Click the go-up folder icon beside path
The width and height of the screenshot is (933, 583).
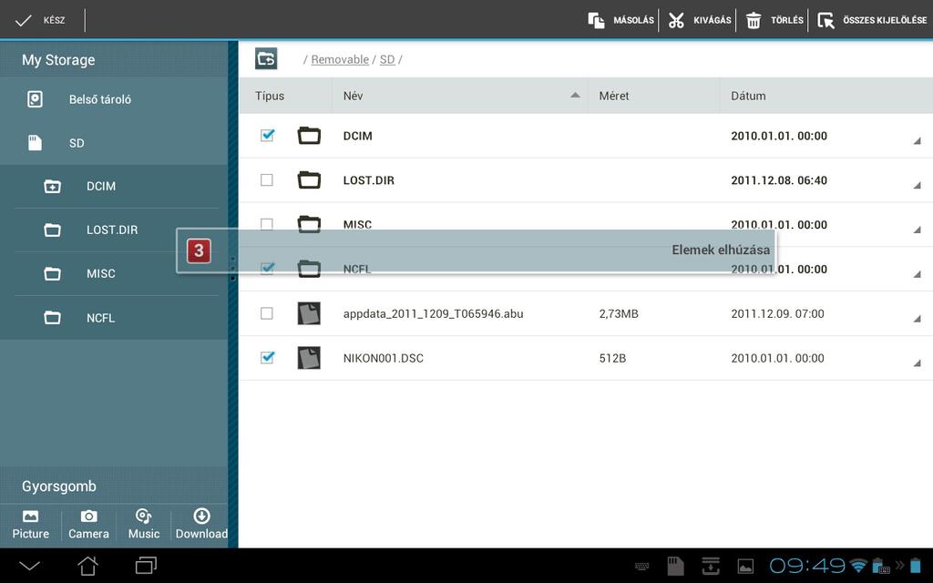pos(266,59)
